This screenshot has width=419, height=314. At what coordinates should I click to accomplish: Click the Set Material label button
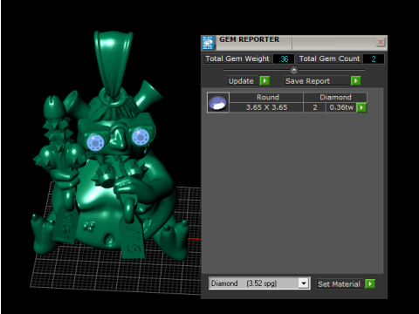(x=340, y=284)
